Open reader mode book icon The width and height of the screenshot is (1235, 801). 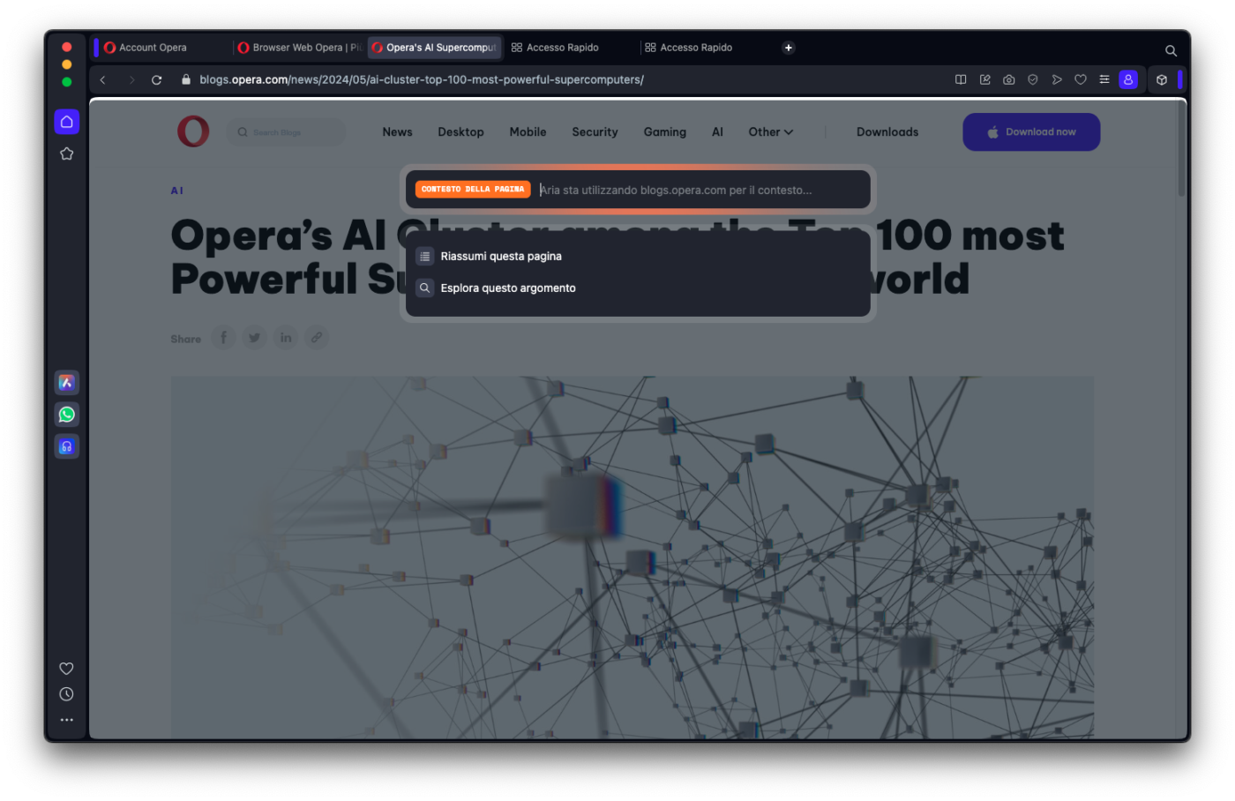click(x=961, y=79)
